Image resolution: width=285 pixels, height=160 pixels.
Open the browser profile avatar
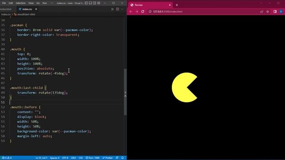(281, 12)
